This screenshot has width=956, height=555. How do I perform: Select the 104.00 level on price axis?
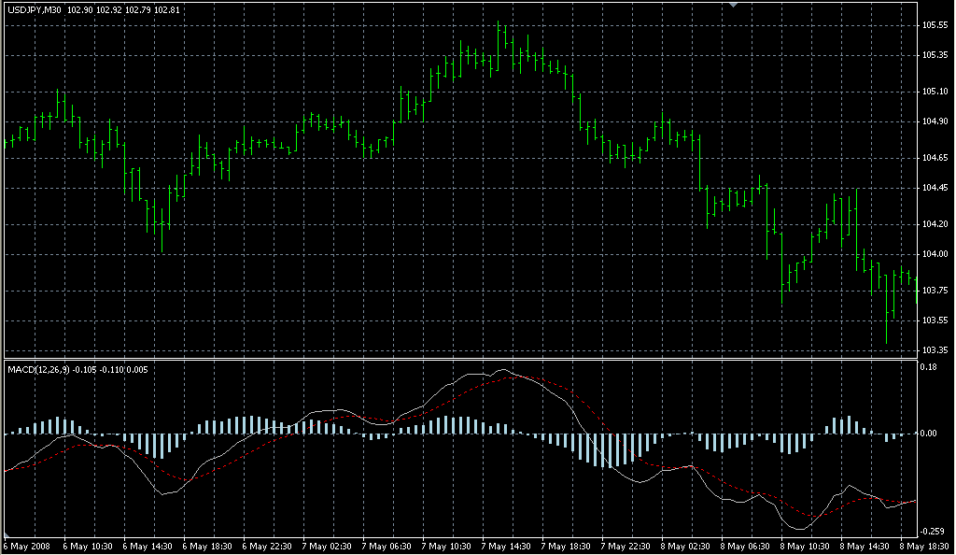(x=934, y=254)
